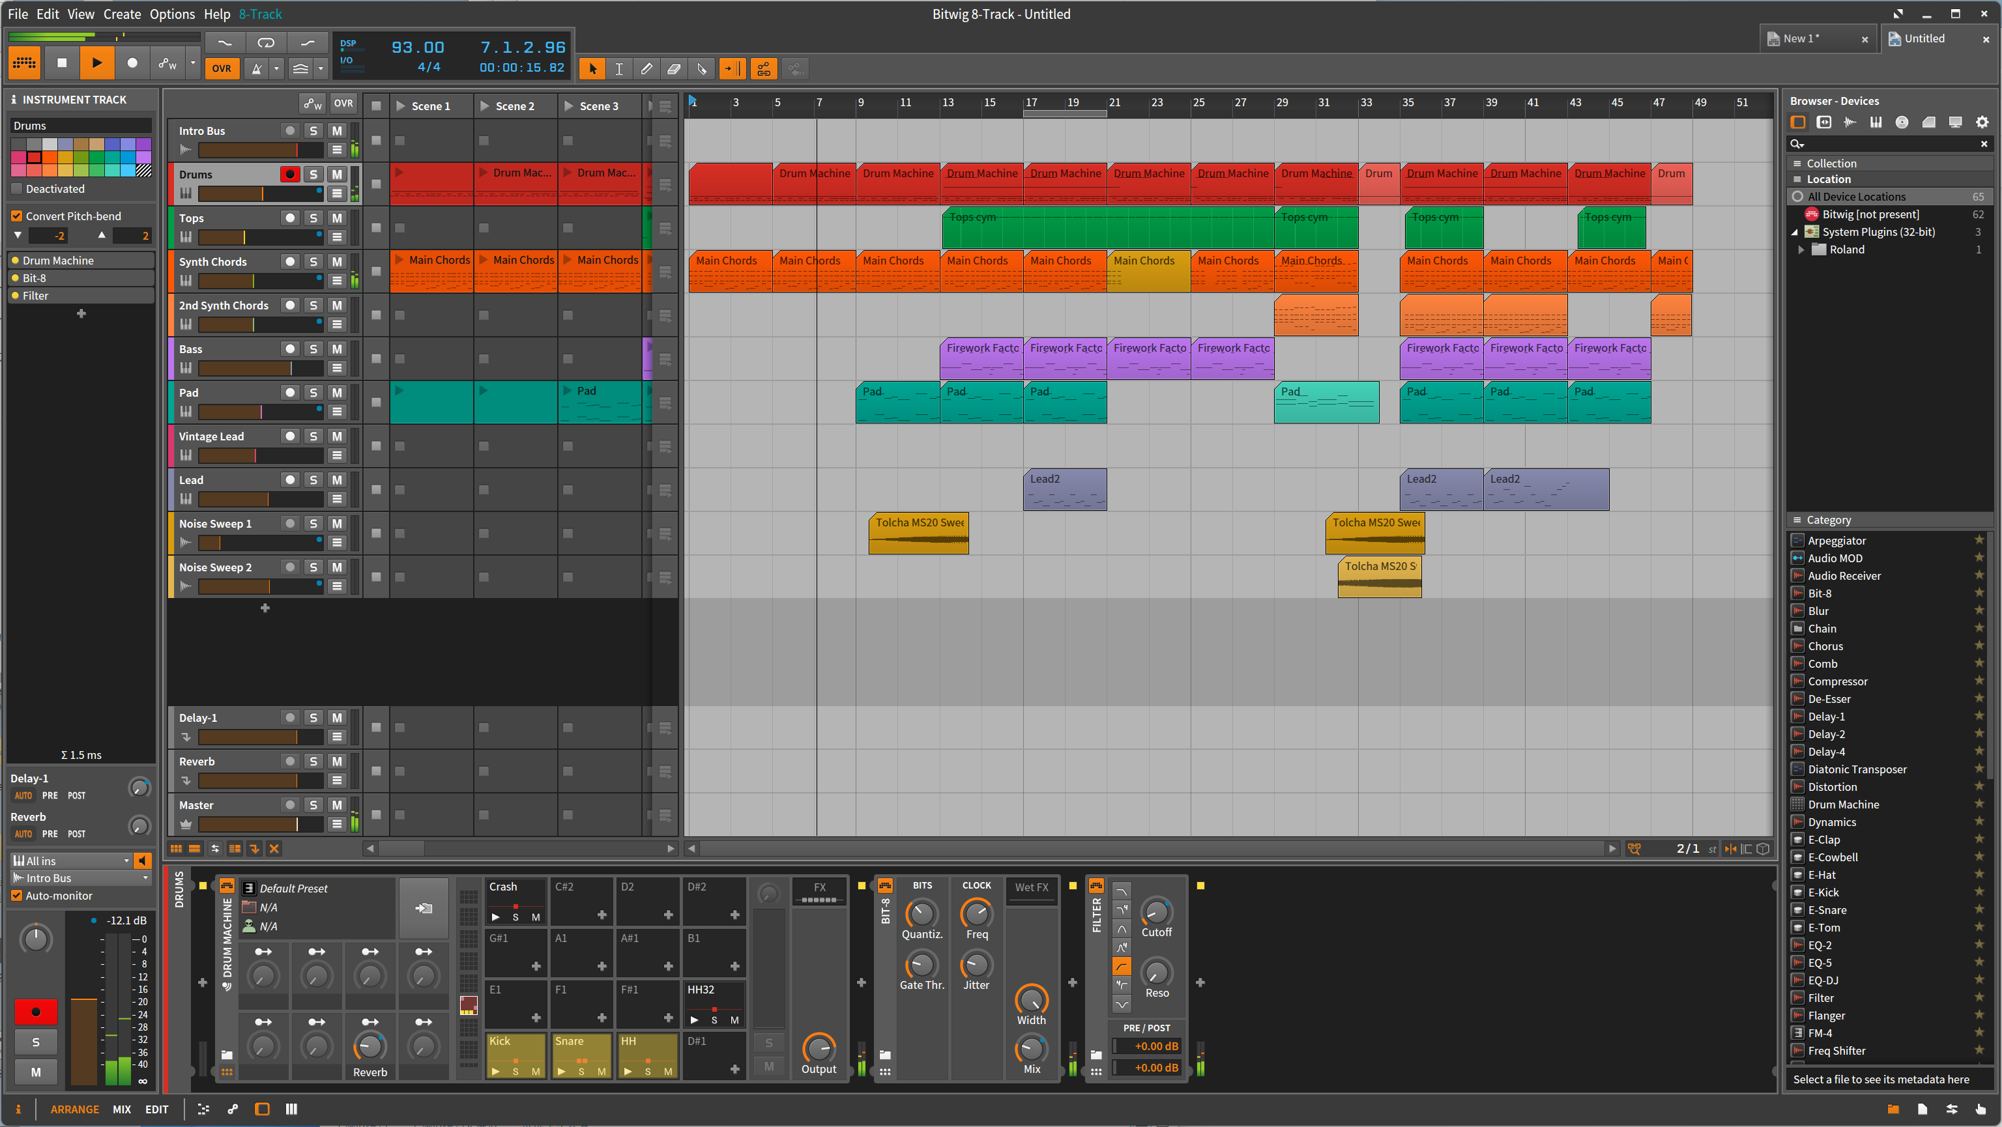Select the Lead2 clip at bar 17

[1065, 489]
